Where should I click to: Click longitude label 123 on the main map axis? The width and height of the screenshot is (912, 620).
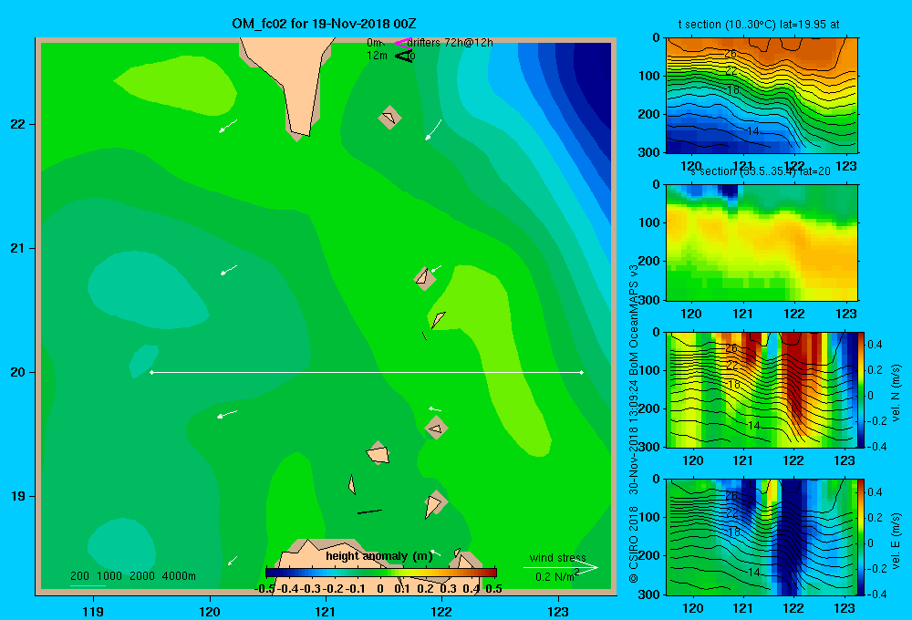[558, 611]
